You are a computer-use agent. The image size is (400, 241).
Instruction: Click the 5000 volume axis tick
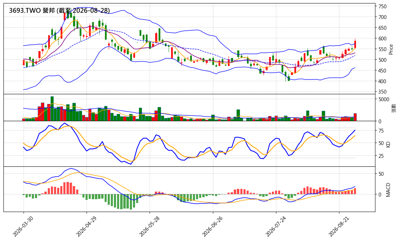click(384, 99)
